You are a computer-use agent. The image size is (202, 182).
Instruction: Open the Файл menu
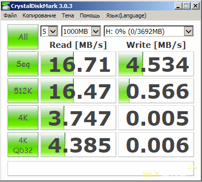(10, 15)
